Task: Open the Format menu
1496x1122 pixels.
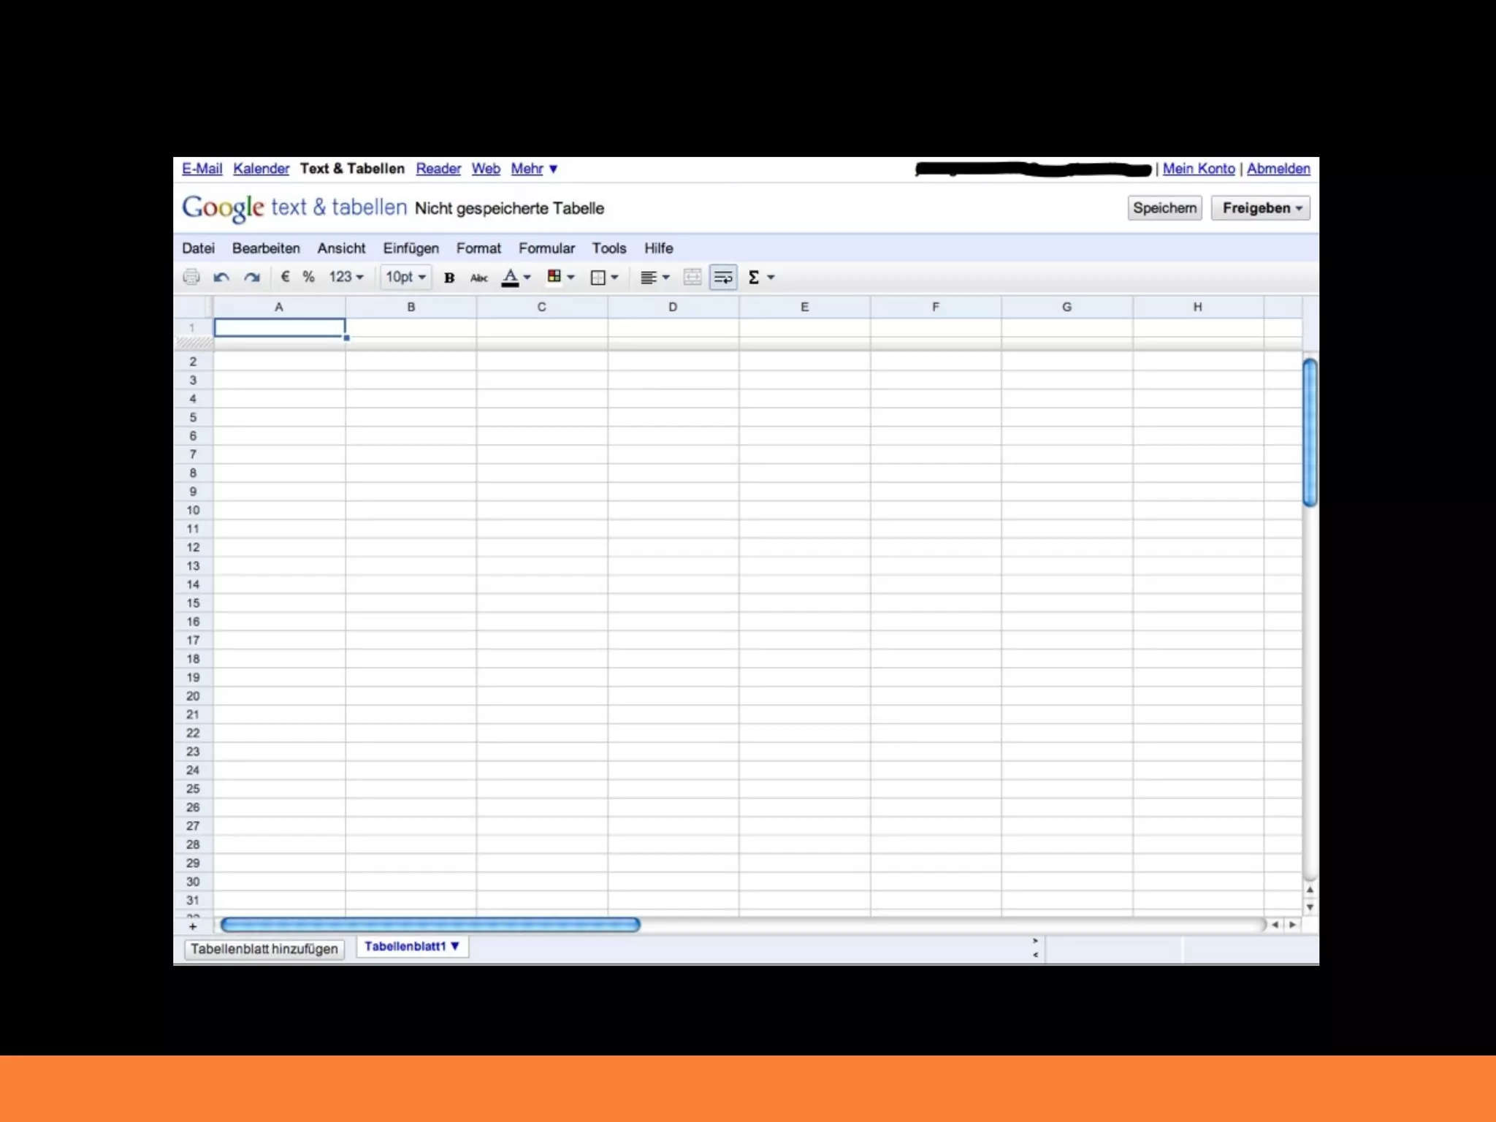Action: click(x=478, y=248)
